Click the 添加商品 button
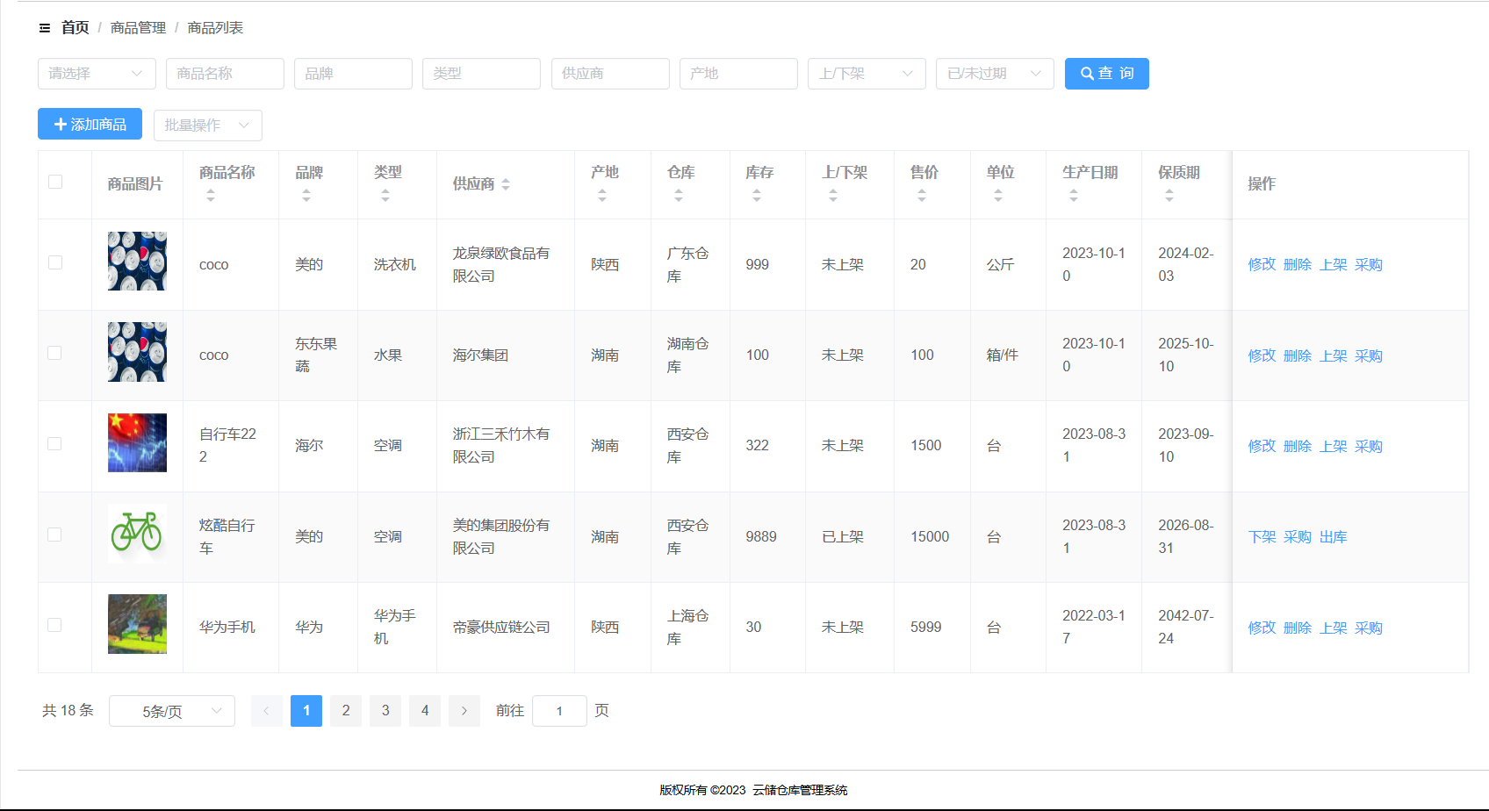Screen dimensions: 1489x811 90,125
